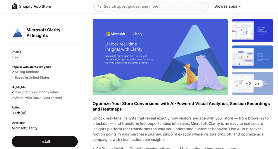Click the Works with Dawn (your theme) text

point(38,98)
